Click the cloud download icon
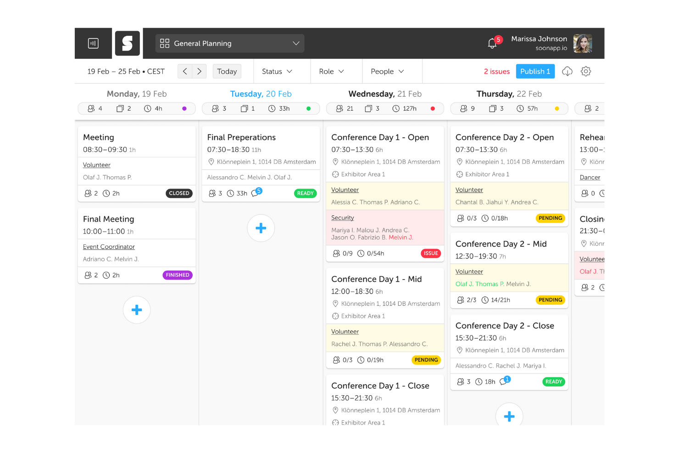Image resolution: width=679 pixels, height=453 pixels. pos(568,71)
